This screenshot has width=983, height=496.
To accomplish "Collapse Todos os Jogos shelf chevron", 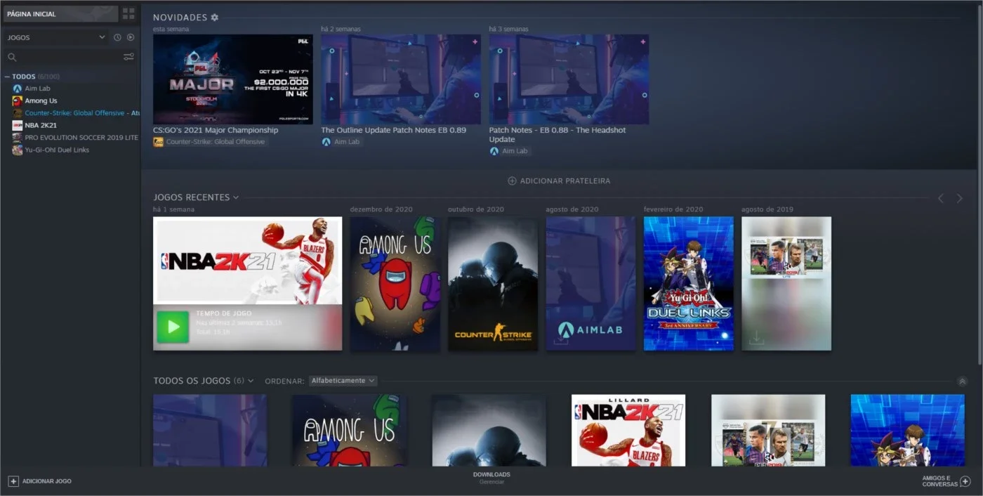I will coord(962,381).
